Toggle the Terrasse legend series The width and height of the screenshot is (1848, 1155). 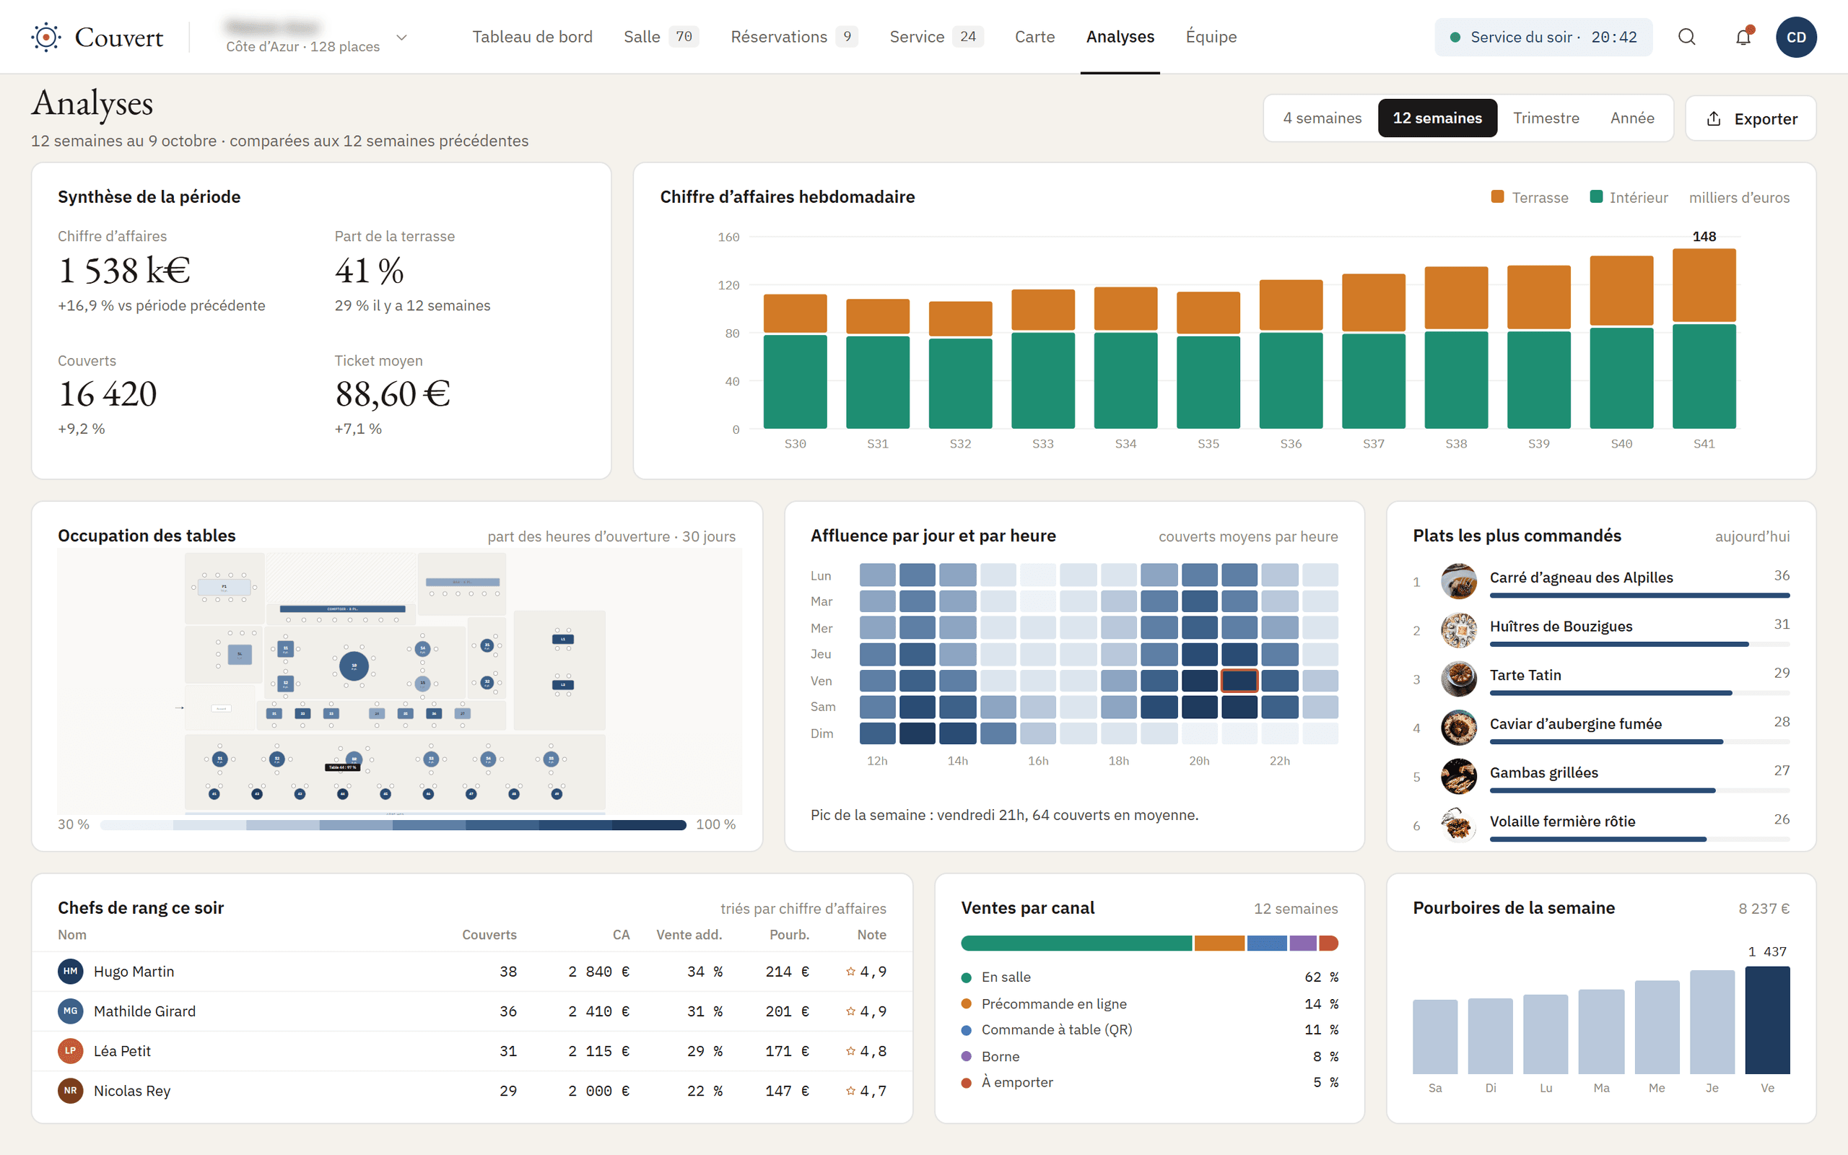(x=1530, y=197)
